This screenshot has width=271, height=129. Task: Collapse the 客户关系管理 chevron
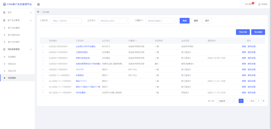pos(31,20)
